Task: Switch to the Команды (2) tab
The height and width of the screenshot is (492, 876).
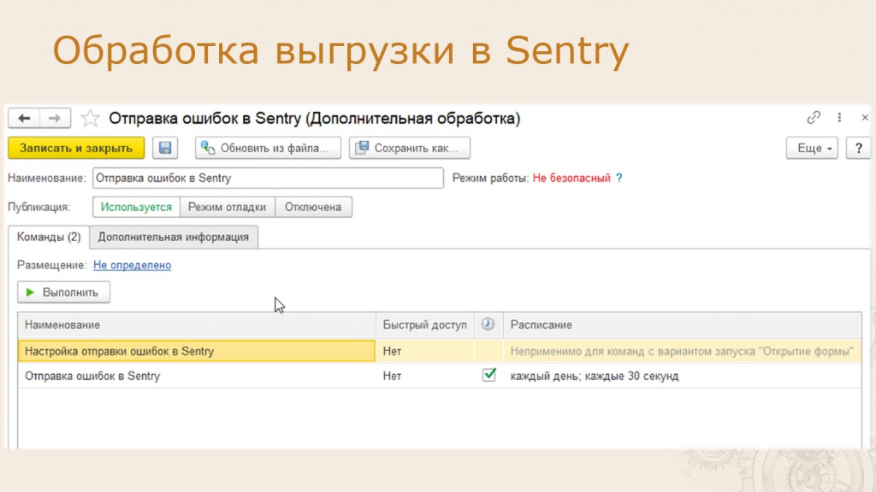Action: click(x=49, y=237)
